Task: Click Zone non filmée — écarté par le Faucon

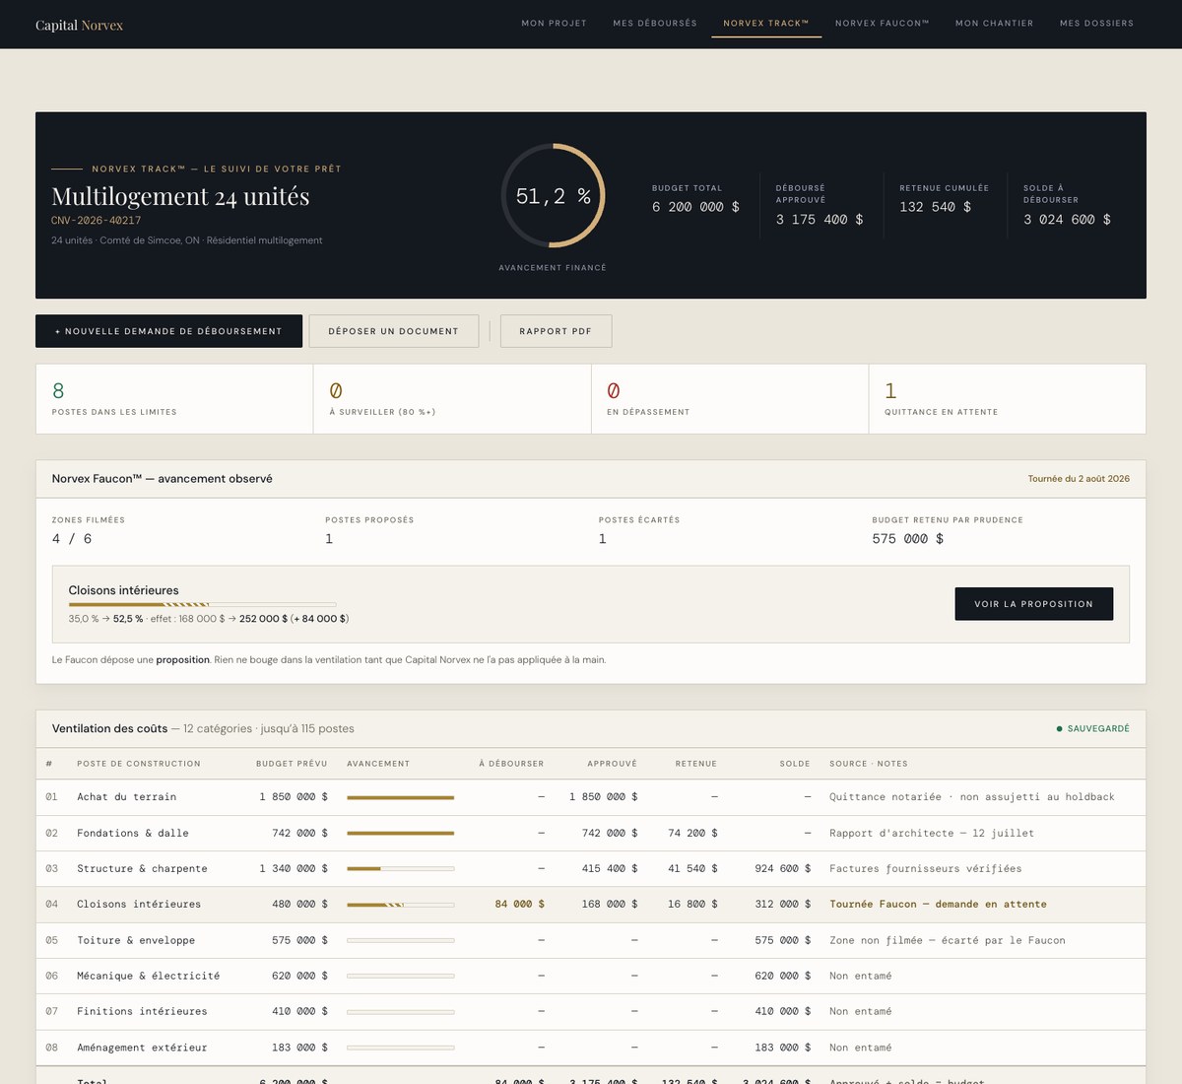Action: coord(948,941)
